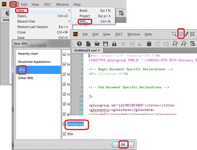
Task: Select Book in the New submenu
Action: pyautogui.click(x=93, y=11)
